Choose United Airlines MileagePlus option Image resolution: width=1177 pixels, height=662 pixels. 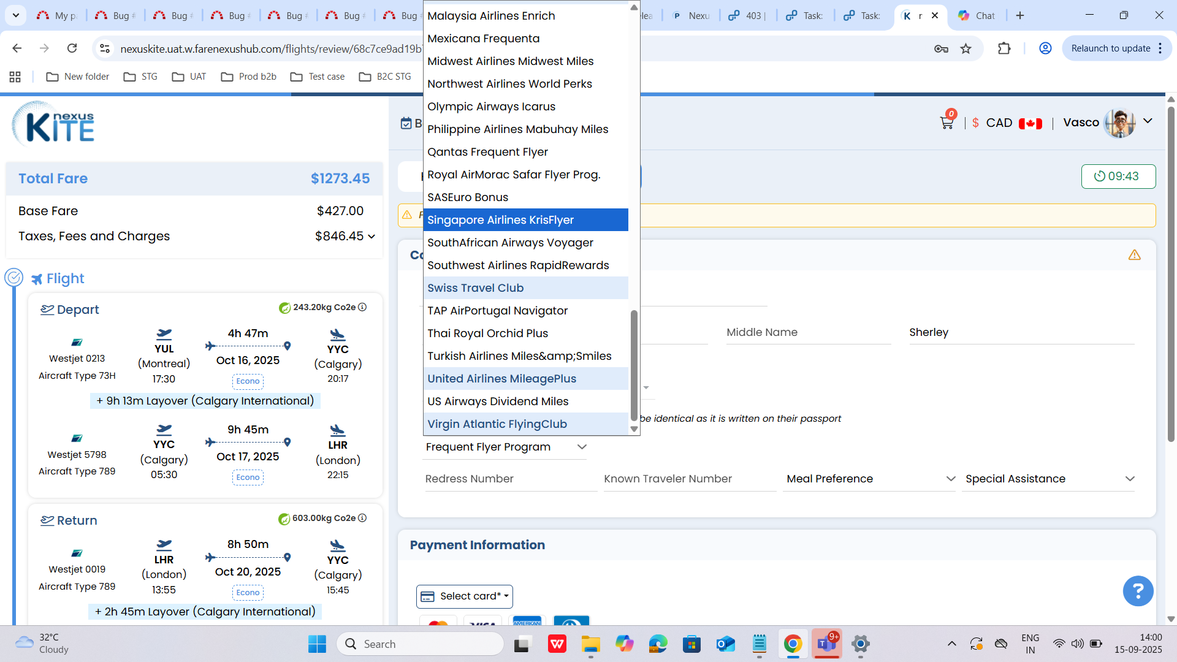coord(525,379)
